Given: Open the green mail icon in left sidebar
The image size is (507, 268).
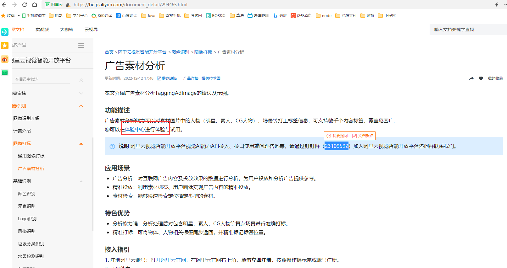Looking at the screenshot, I should (x=5, y=72).
